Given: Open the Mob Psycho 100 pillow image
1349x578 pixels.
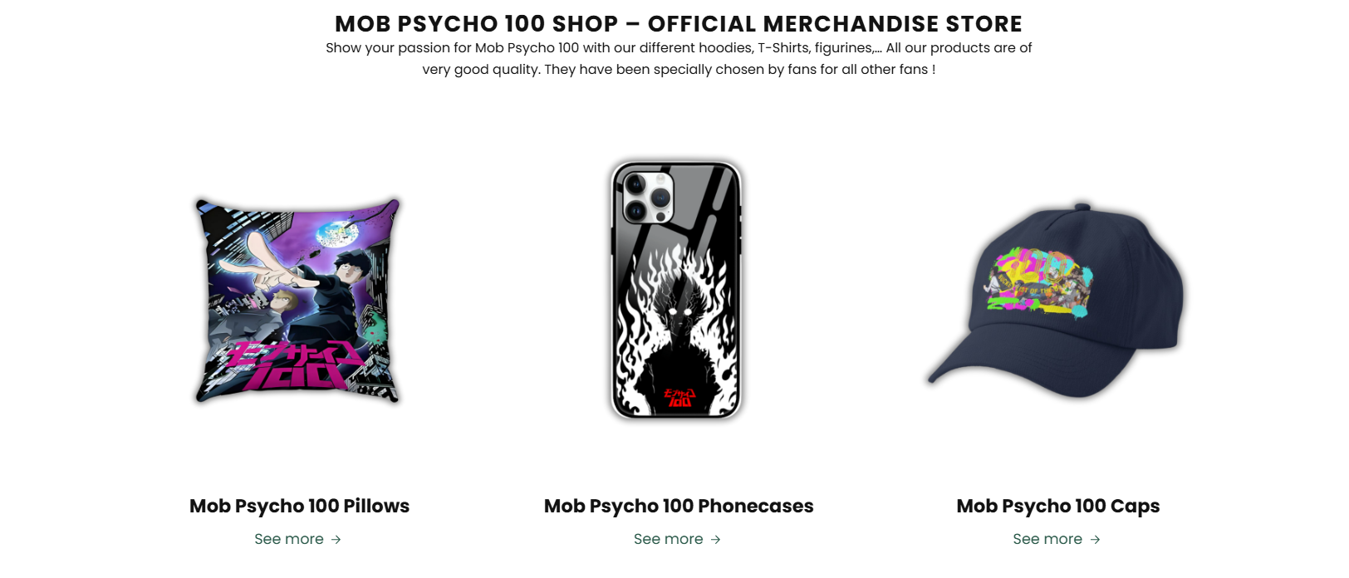Looking at the screenshot, I should [298, 301].
